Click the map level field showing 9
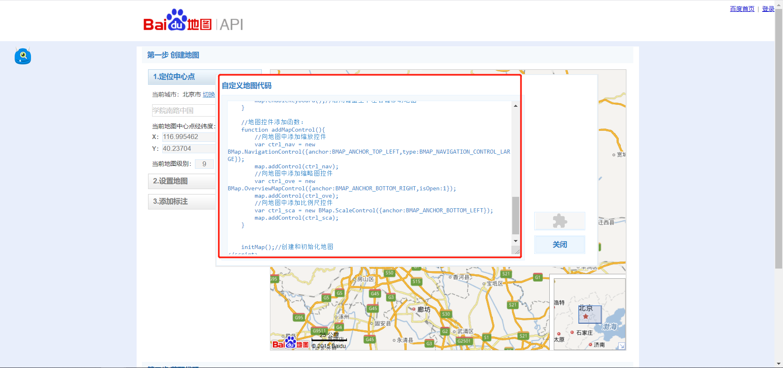This screenshot has height=368, width=783. 204,163
